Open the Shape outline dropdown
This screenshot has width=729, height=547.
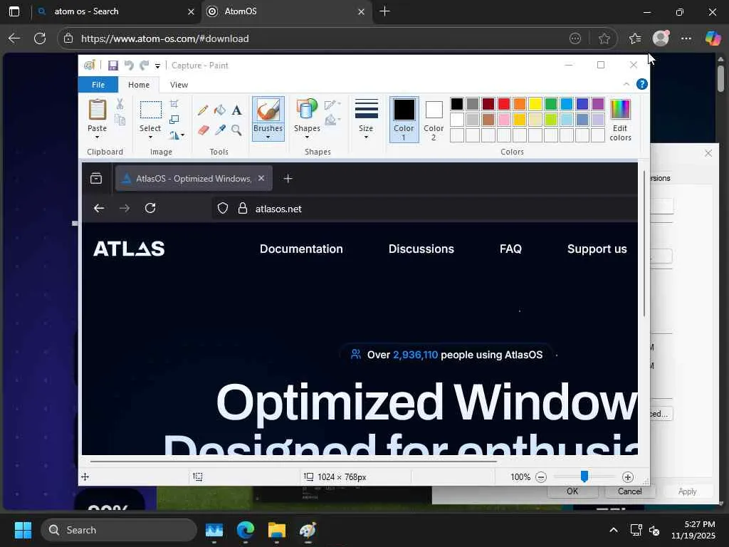[x=333, y=104]
